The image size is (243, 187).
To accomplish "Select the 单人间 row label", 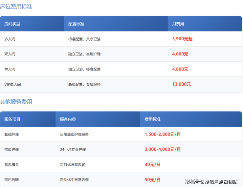I will coord(10,69).
